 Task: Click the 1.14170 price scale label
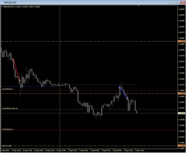pos(182,137)
